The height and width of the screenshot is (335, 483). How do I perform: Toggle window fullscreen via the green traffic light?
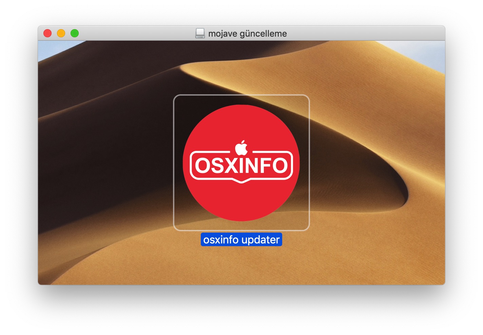pyautogui.click(x=74, y=33)
